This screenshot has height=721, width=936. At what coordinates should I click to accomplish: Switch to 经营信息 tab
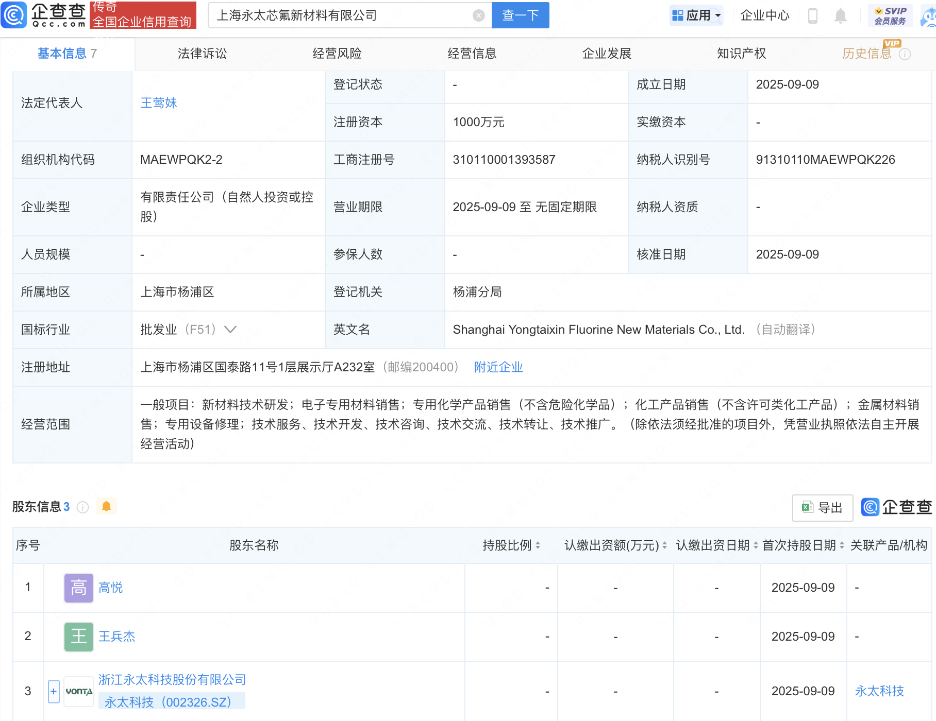click(472, 54)
